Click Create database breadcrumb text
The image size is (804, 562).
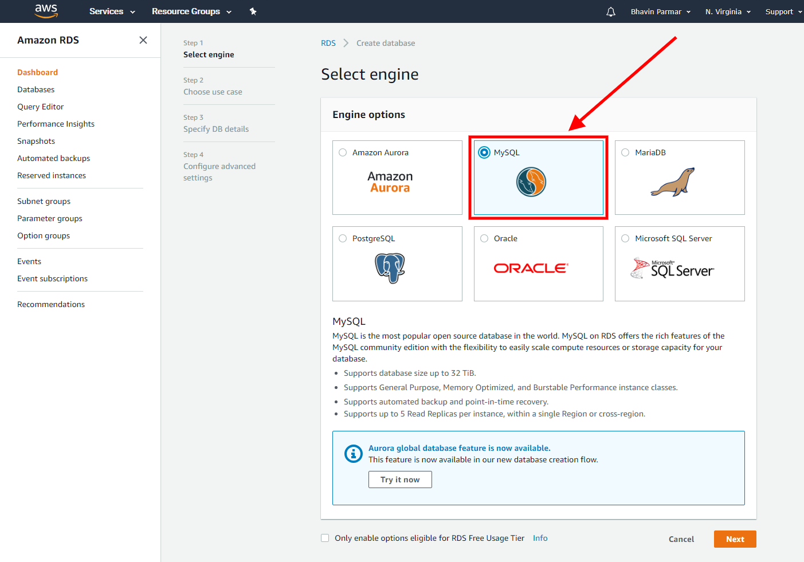(386, 43)
